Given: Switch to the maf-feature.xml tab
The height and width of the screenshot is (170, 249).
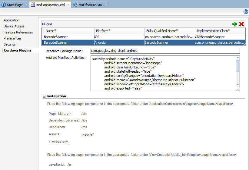Looking at the screenshot, I should (90, 5).
